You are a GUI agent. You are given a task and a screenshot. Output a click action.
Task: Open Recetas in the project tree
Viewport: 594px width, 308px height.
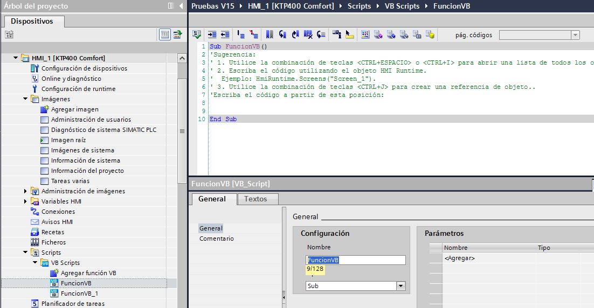(53, 232)
